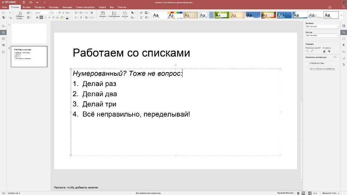Click the Undo arrow icon

pos(37,2)
